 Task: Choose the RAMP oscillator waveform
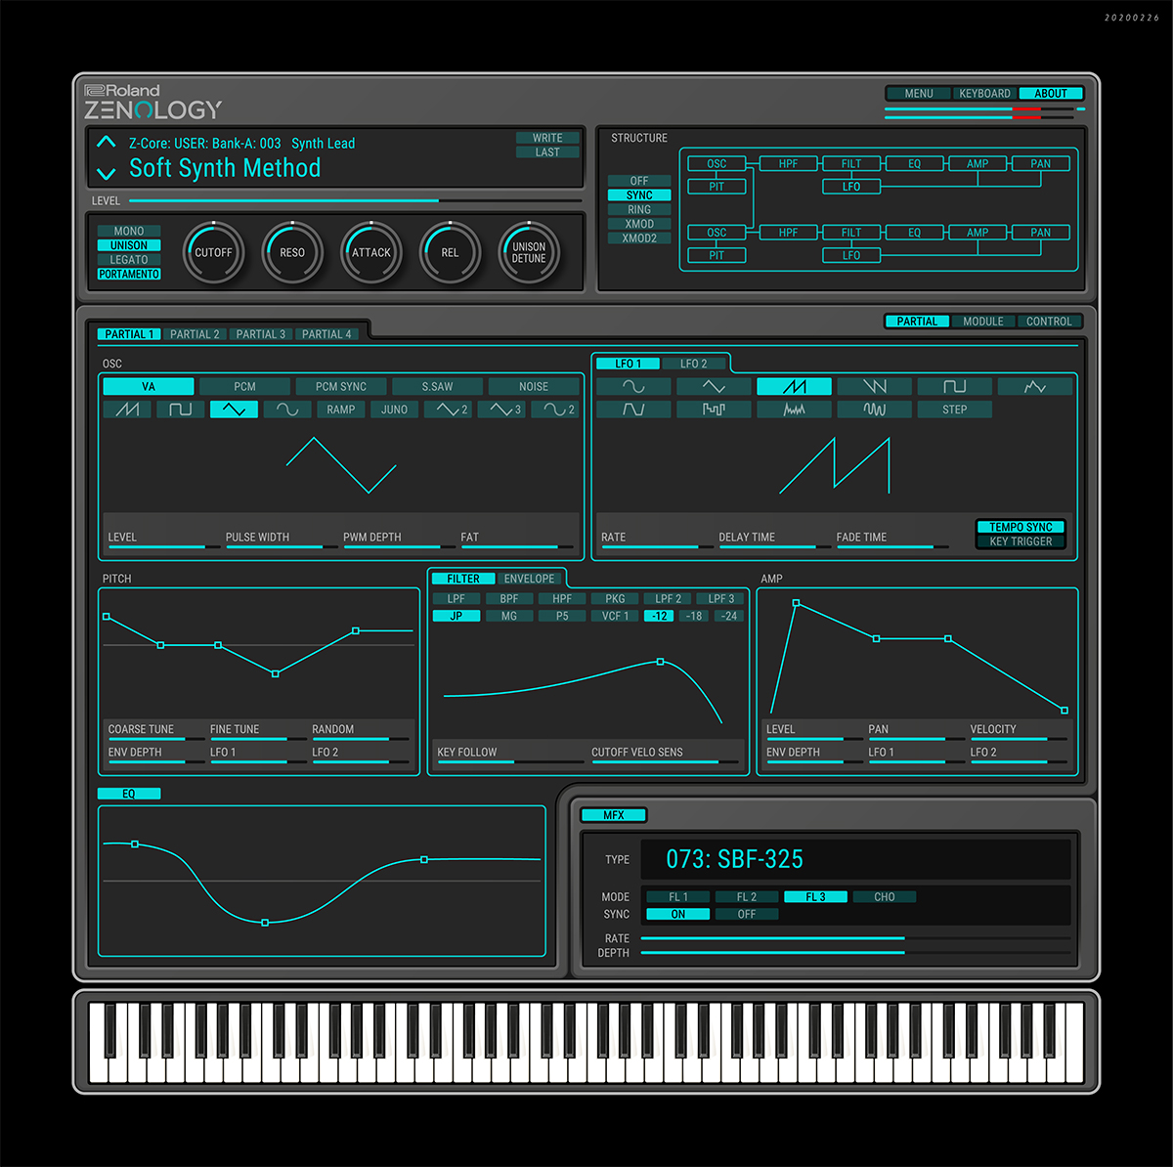(x=341, y=410)
